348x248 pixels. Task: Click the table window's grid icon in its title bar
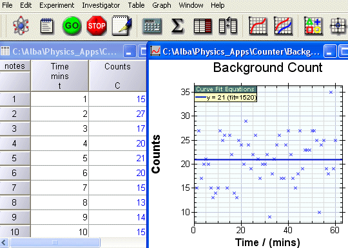coord(5,51)
